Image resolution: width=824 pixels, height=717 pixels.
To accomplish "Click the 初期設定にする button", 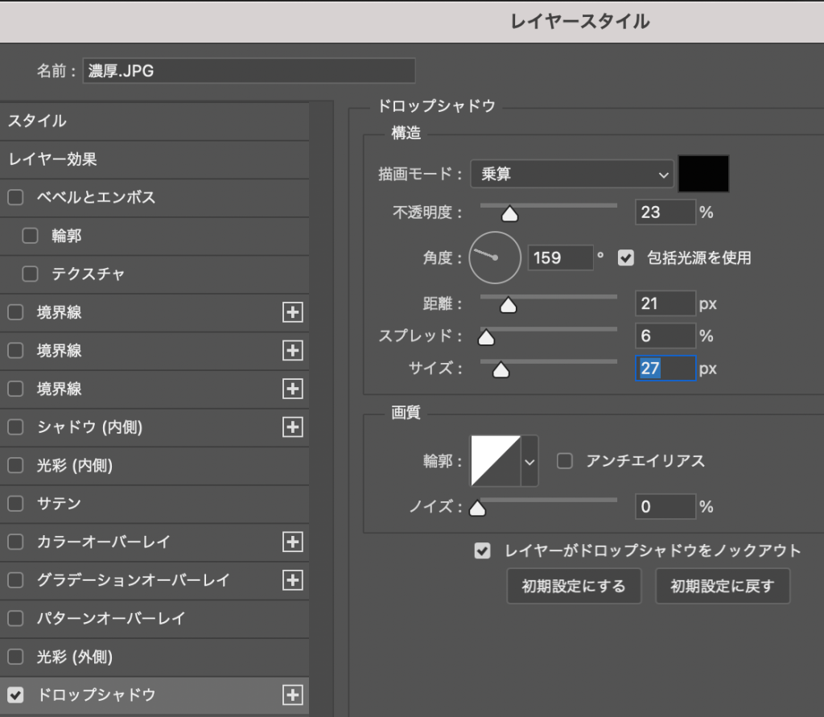I will tap(574, 587).
